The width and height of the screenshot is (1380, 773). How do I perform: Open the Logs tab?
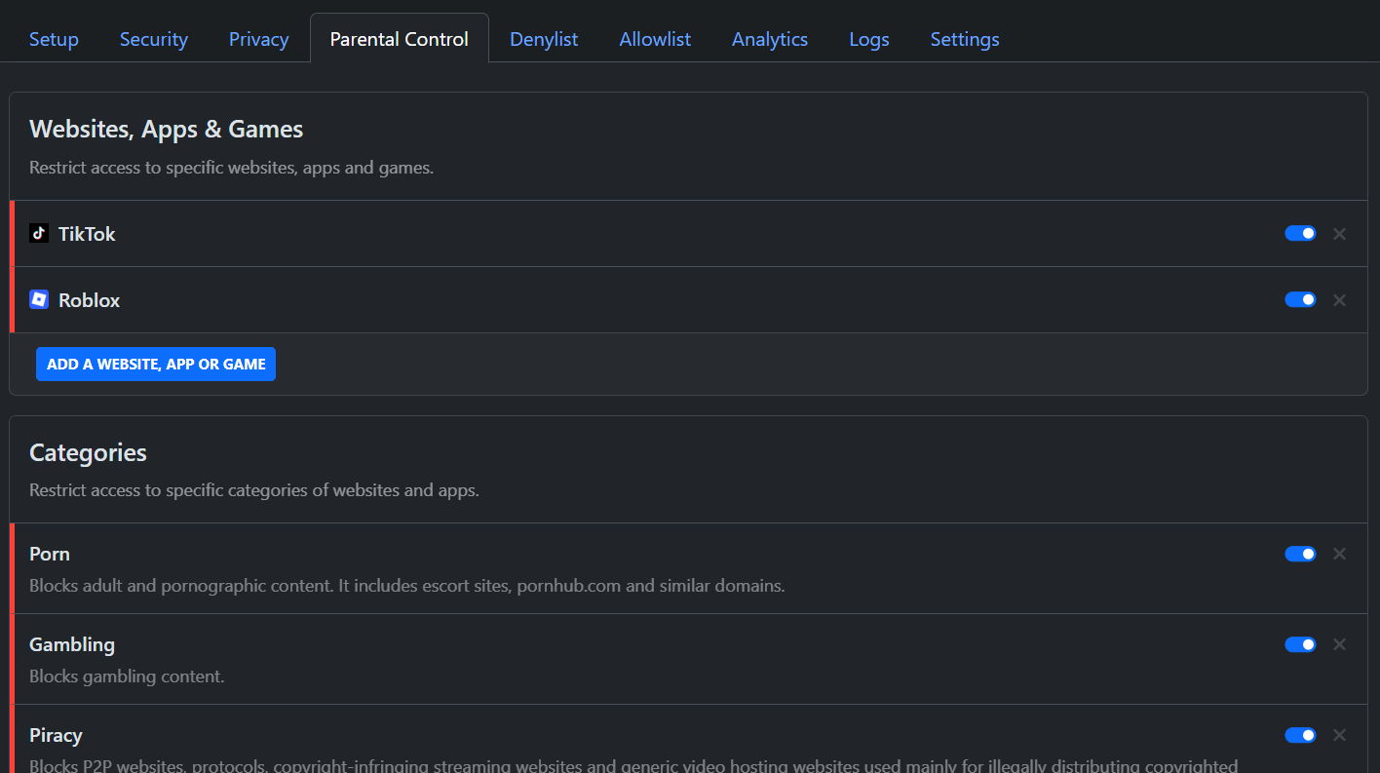coord(868,39)
